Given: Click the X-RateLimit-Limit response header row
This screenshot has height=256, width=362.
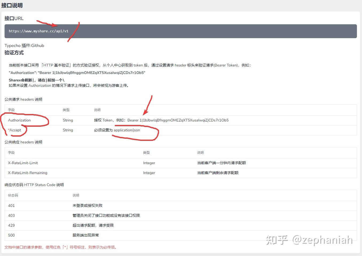Looking at the screenshot, I should [x=23, y=163].
